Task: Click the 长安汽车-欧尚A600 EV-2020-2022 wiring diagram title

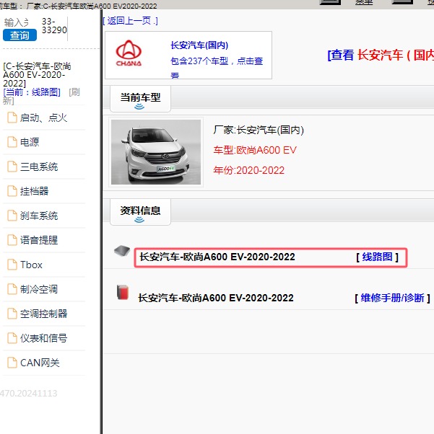Action: click(217, 257)
